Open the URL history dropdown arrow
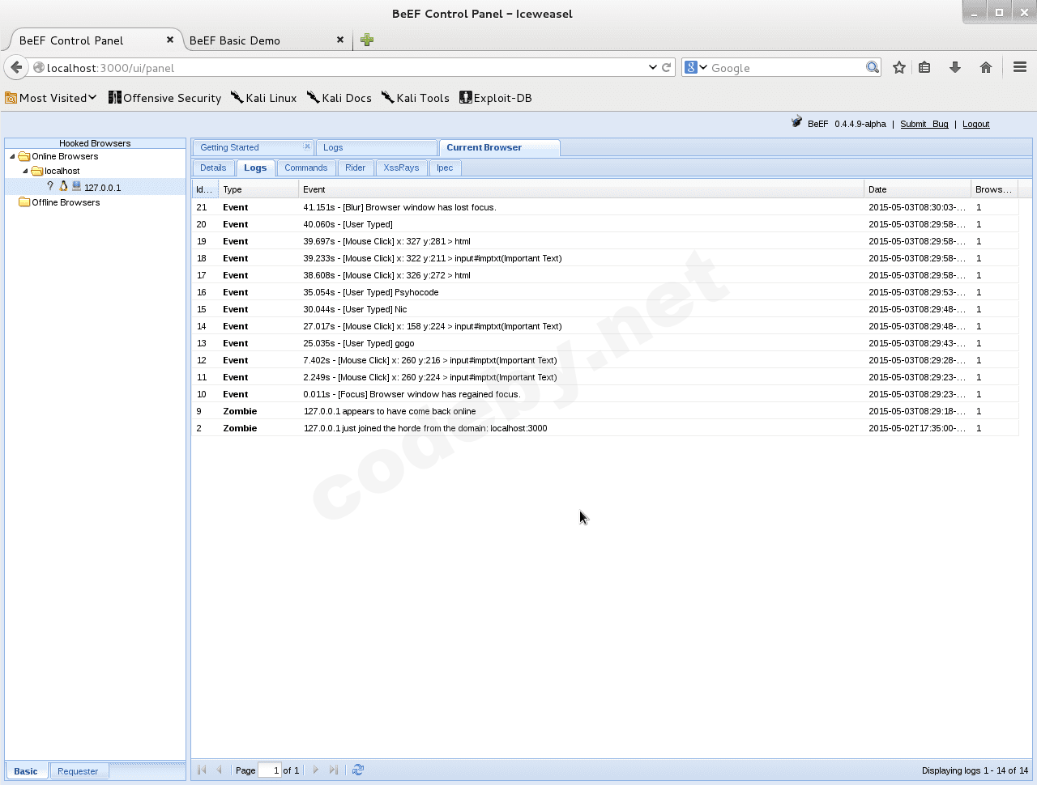This screenshot has width=1037, height=785. [x=653, y=67]
